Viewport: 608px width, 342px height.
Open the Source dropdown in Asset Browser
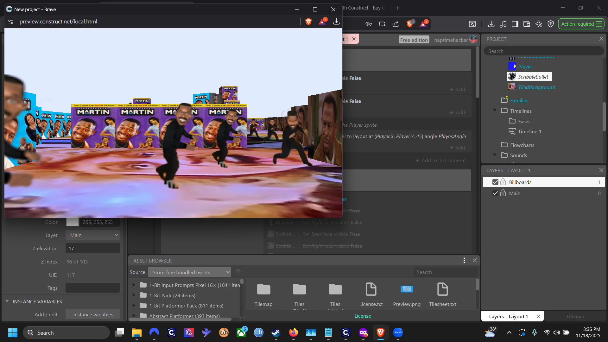coord(189,272)
